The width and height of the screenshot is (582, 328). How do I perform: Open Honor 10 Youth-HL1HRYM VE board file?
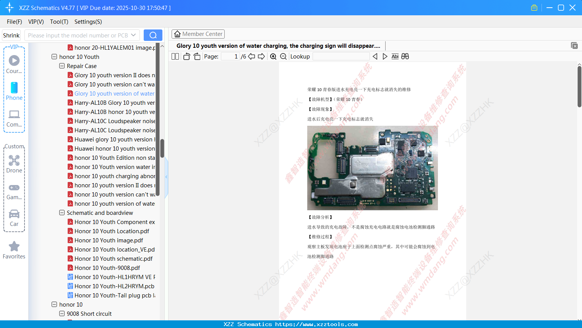pyautogui.click(x=112, y=277)
